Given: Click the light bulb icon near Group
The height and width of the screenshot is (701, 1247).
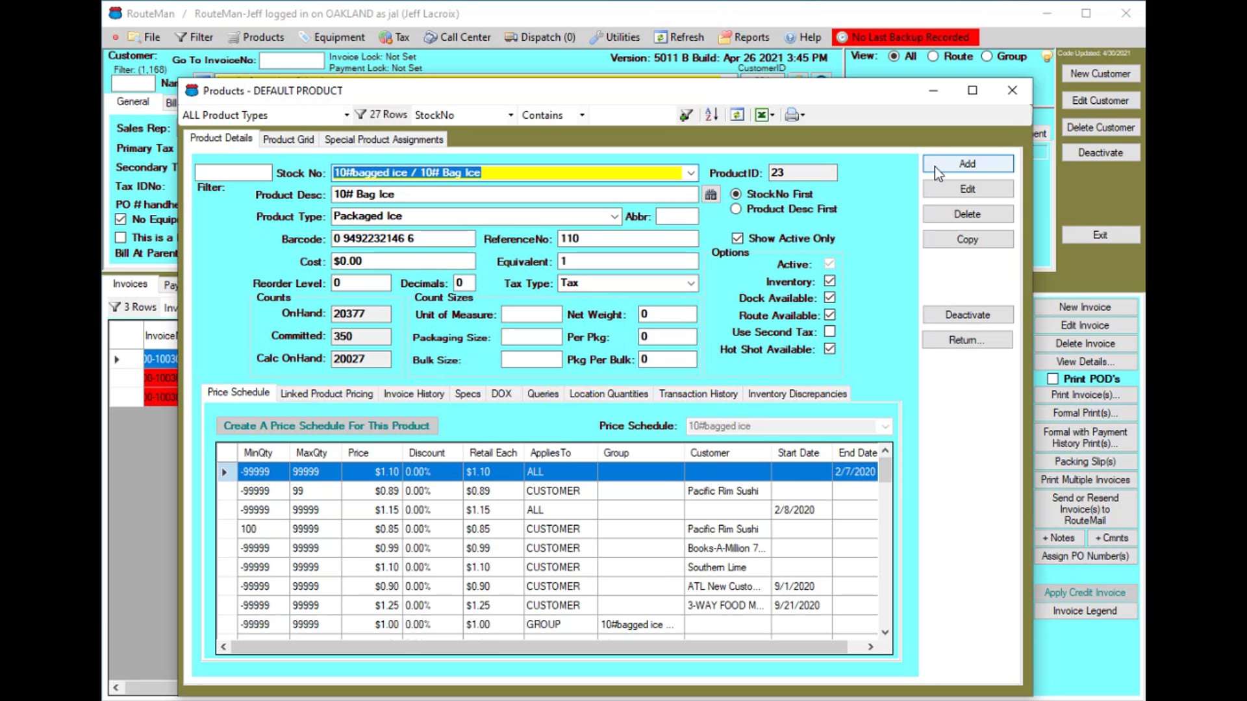Looking at the screenshot, I should tap(1047, 56).
